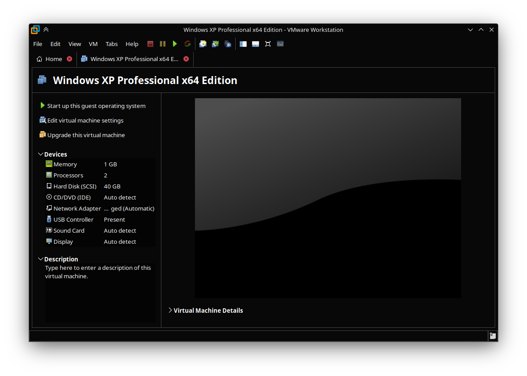Open the Edit menu
The image size is (527, 376).
click(x=55, y=44)
